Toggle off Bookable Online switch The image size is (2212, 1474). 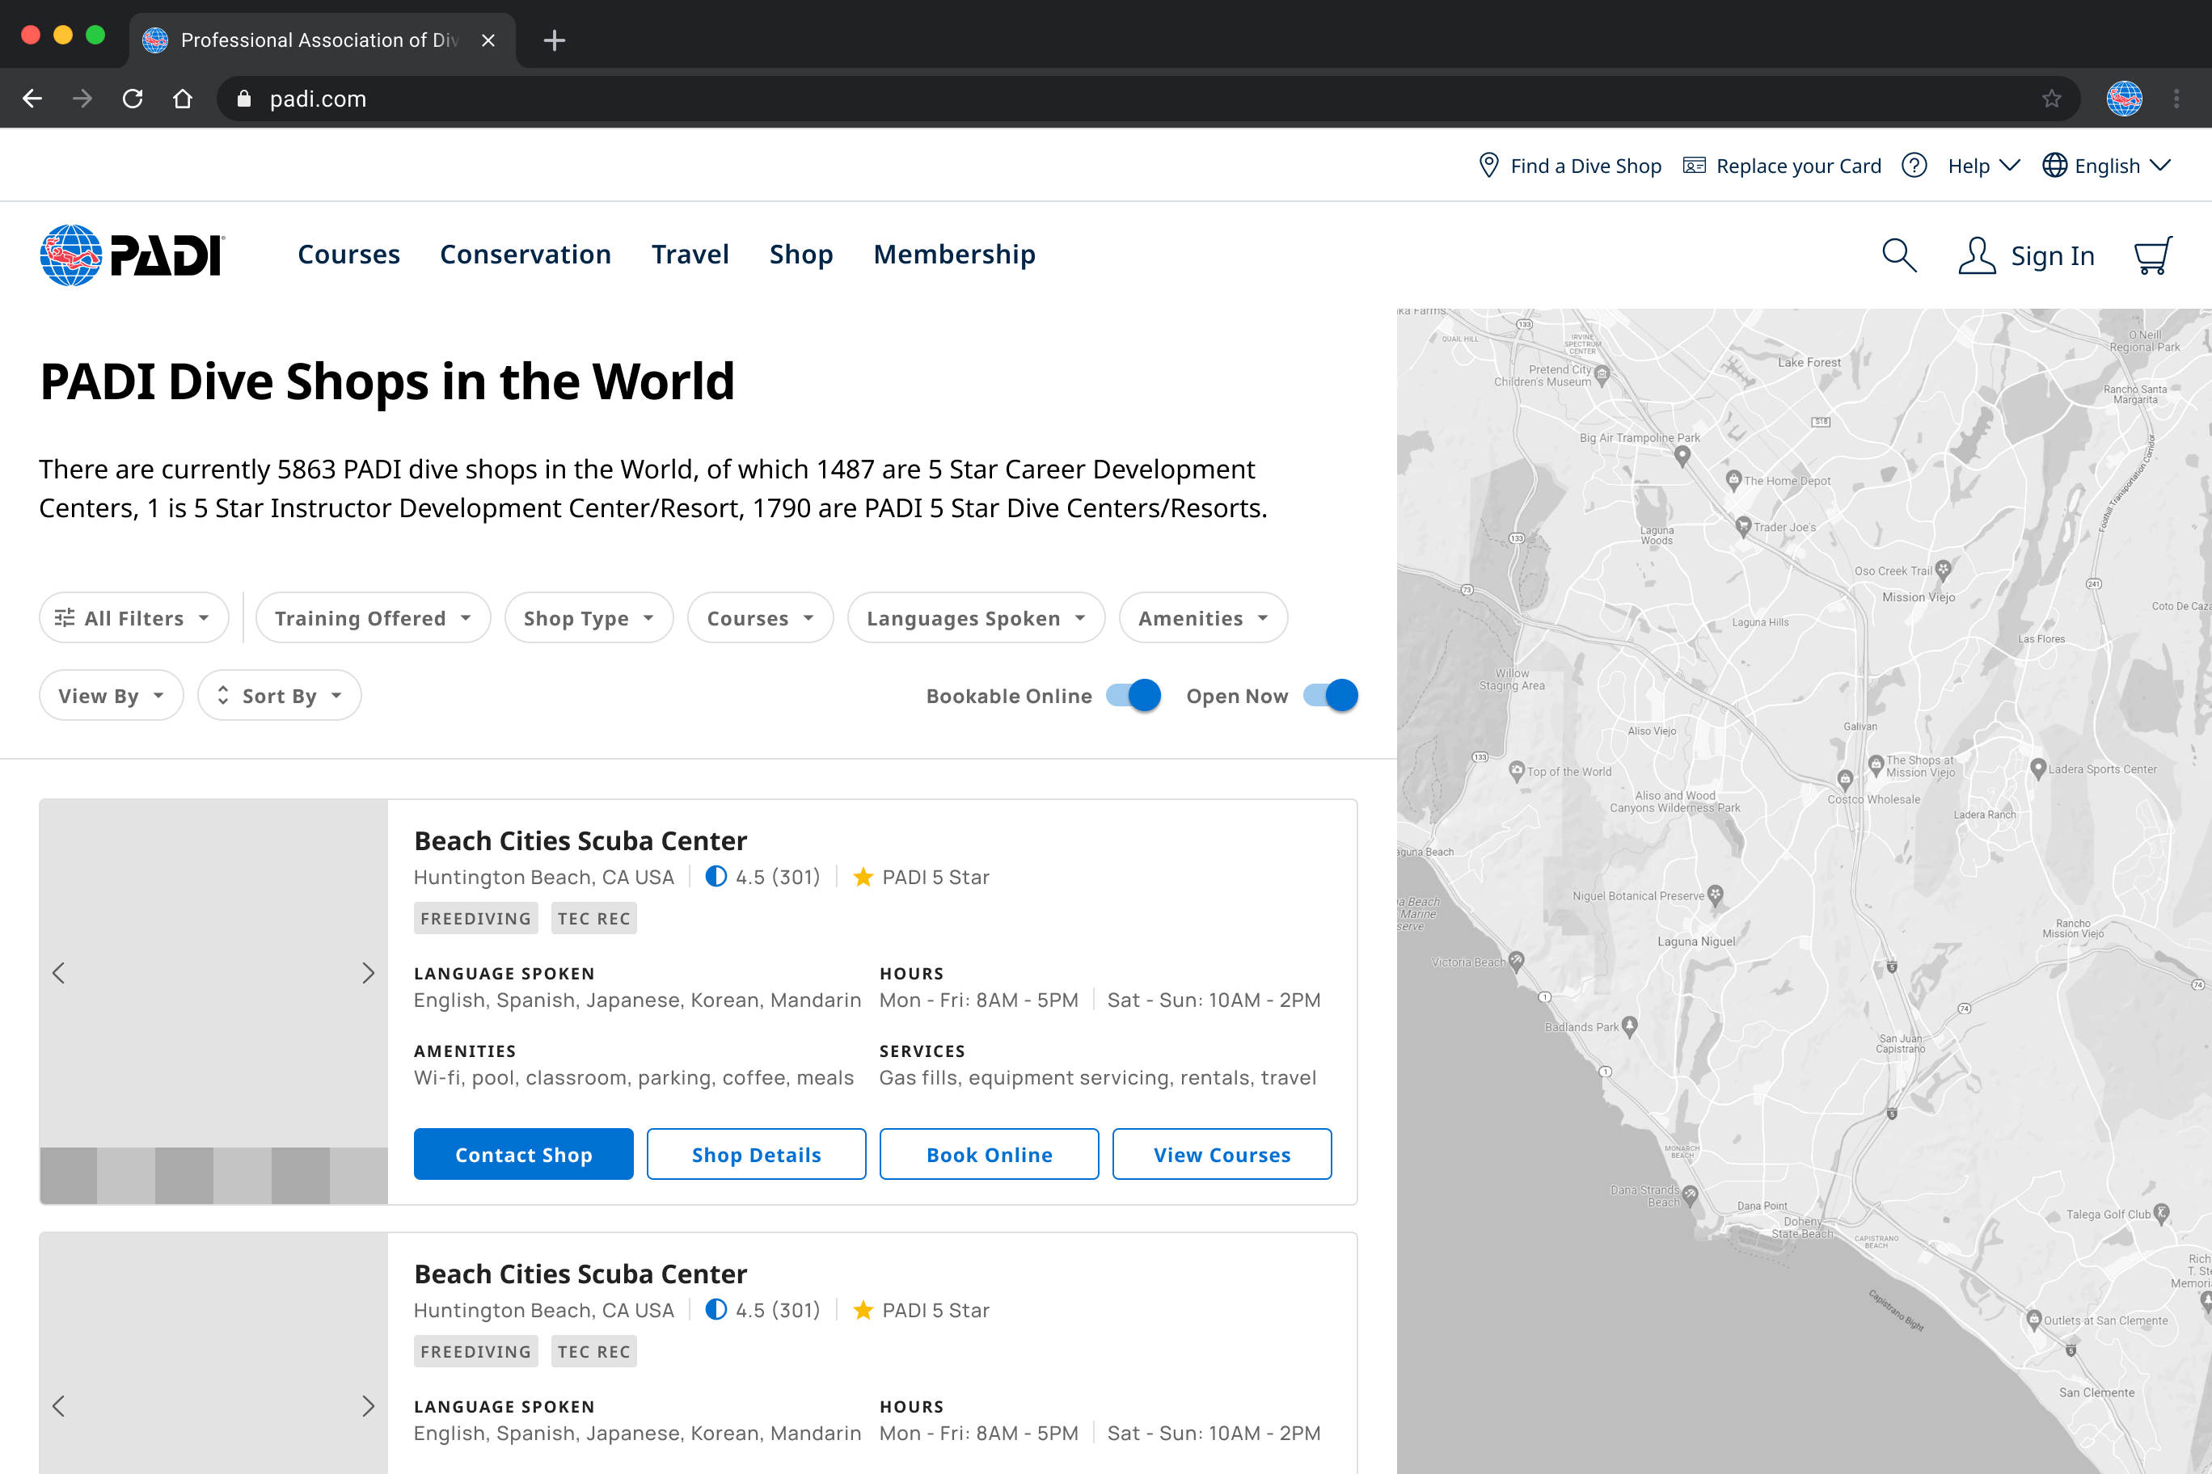coord(1133,696)
